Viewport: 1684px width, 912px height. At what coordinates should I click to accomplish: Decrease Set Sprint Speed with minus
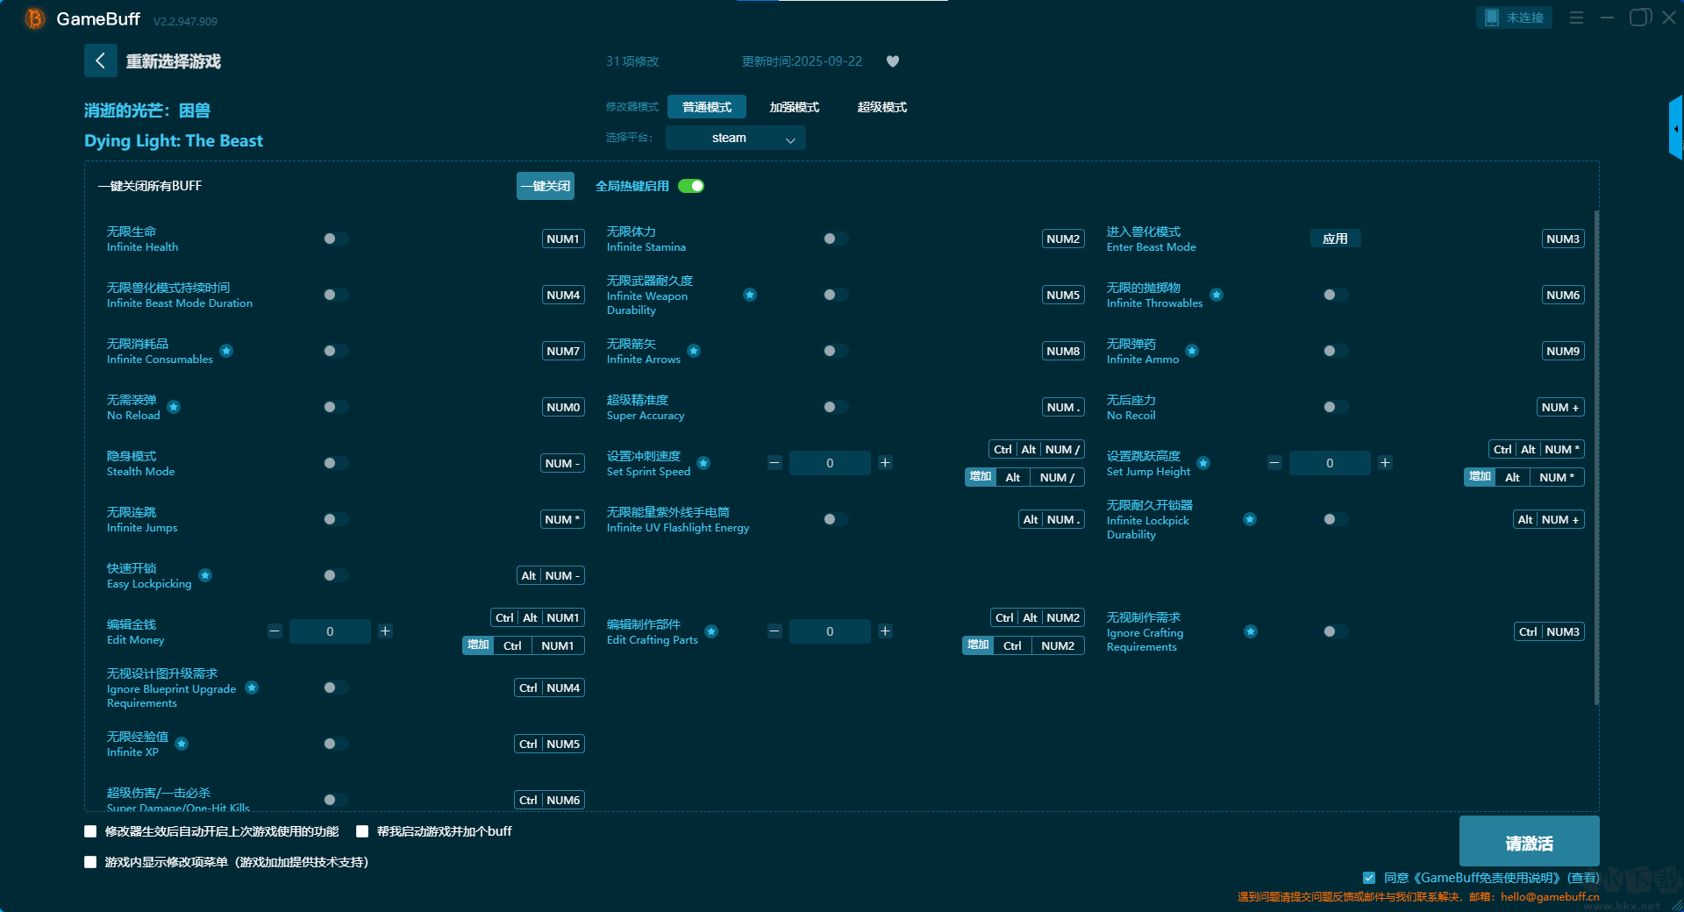tap(774, 463)
